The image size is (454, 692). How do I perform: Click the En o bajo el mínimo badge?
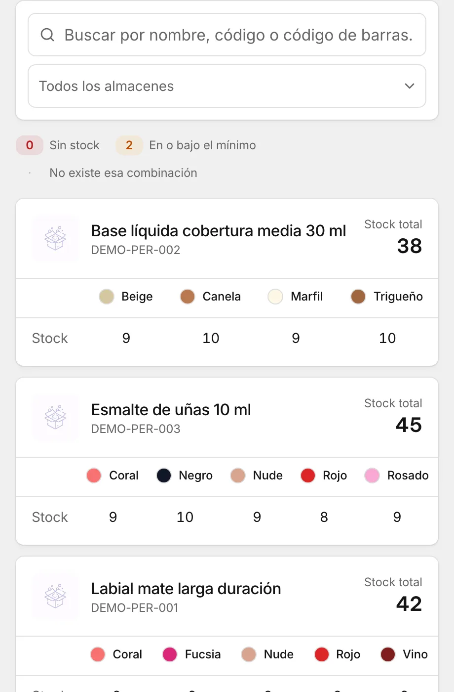point(129,145)
